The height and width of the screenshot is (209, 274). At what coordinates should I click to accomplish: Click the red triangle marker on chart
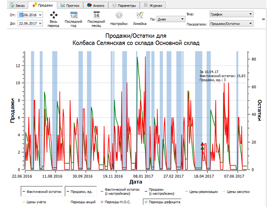[x=202, y=143]
